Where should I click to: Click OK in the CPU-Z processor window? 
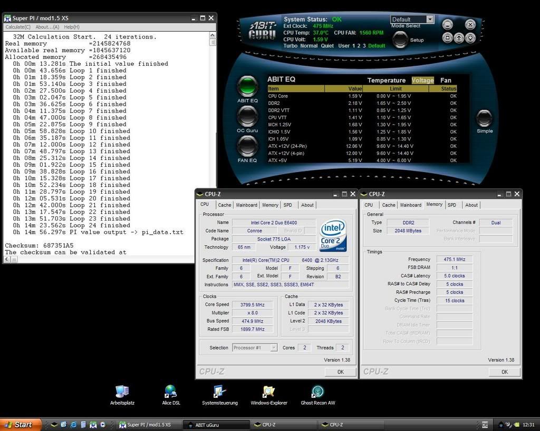click(340, 372)
